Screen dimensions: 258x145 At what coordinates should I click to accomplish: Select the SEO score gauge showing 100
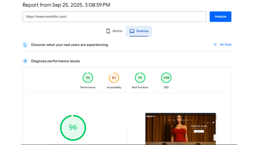pos(166,78)
